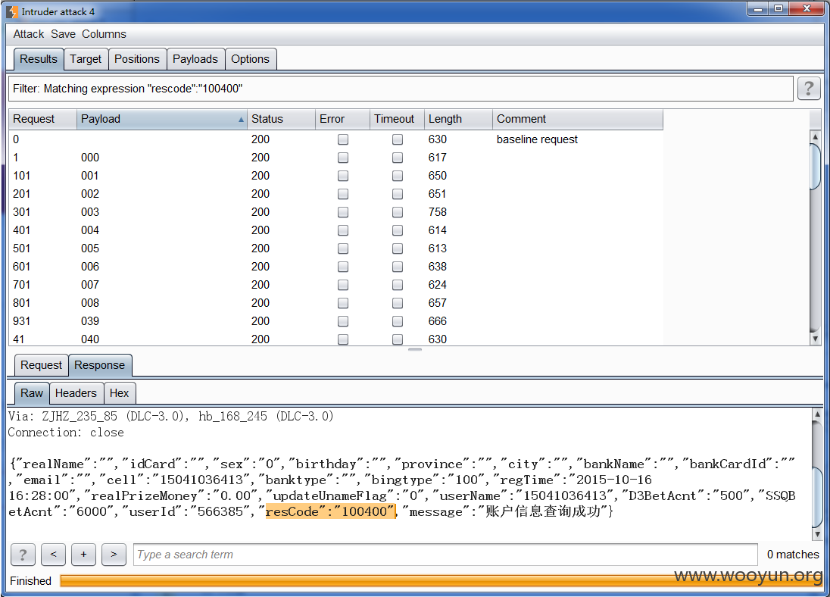Sort by the Status column header
The width and height of the screenshot is (830, 597).
pos(281,119)
